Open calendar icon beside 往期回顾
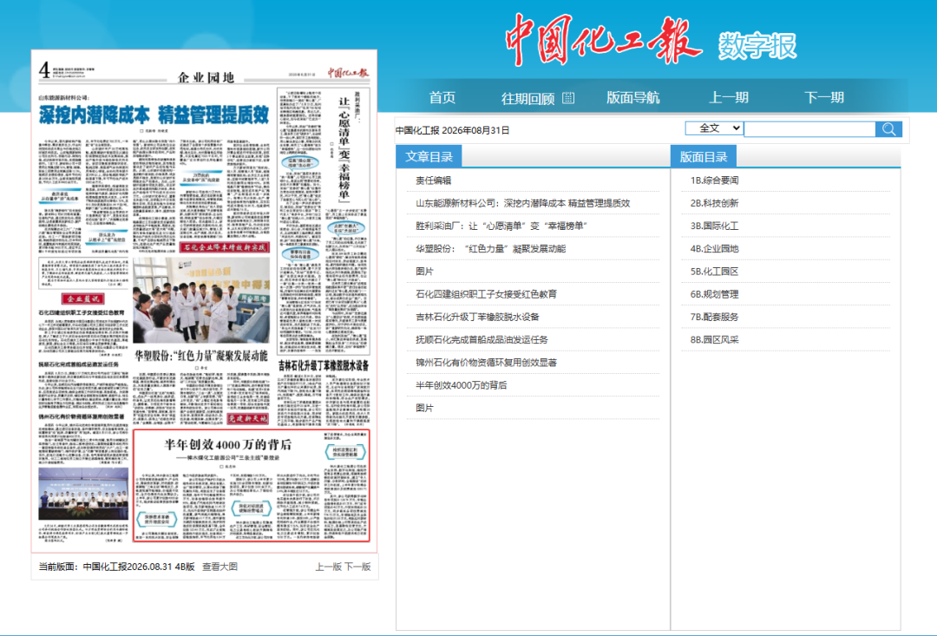937x636 pixels. coord(568,98)
